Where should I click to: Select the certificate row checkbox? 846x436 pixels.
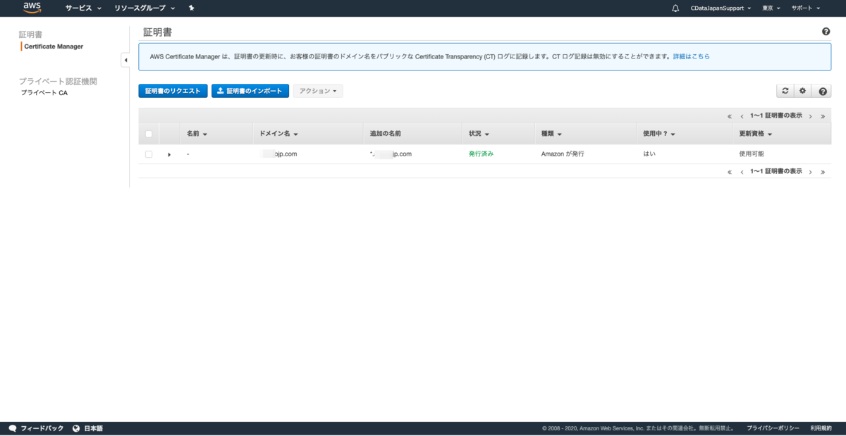[x=149, y=154]
